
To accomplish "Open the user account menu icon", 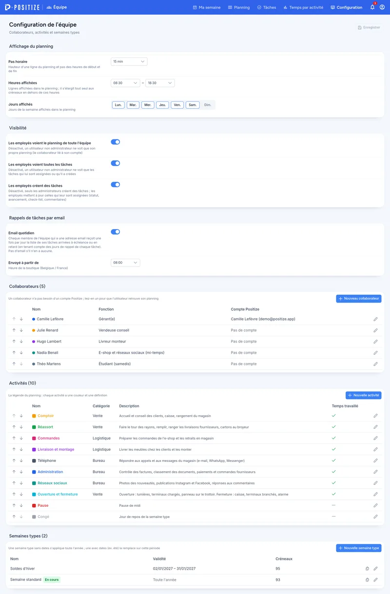I will click(x=382, y=7).
